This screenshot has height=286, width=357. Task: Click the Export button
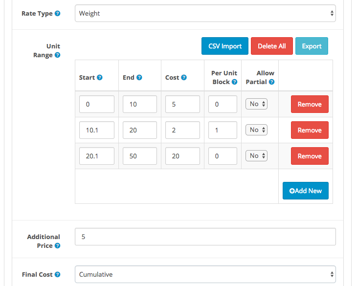(x=312, y=46)
